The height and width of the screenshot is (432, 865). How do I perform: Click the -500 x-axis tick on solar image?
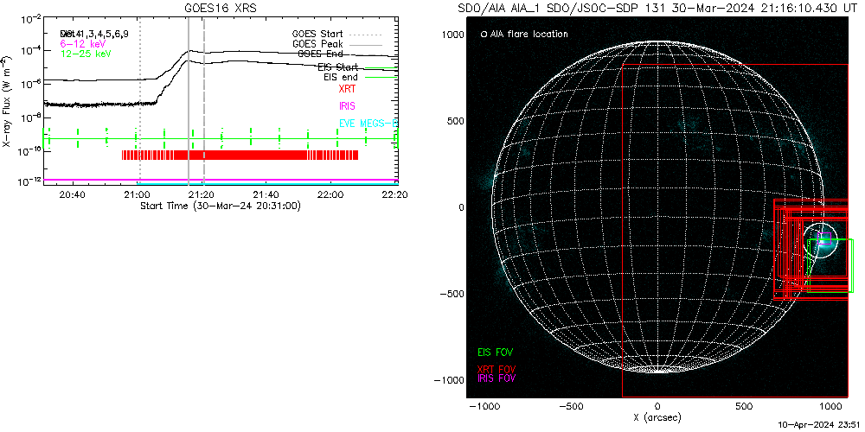571,406
